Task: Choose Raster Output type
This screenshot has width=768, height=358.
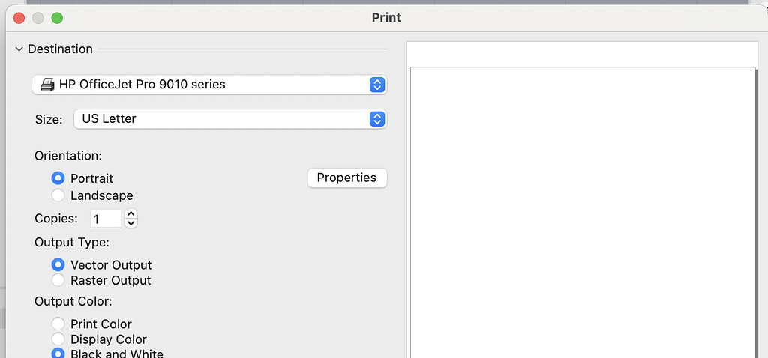Action: coord(58,280)
